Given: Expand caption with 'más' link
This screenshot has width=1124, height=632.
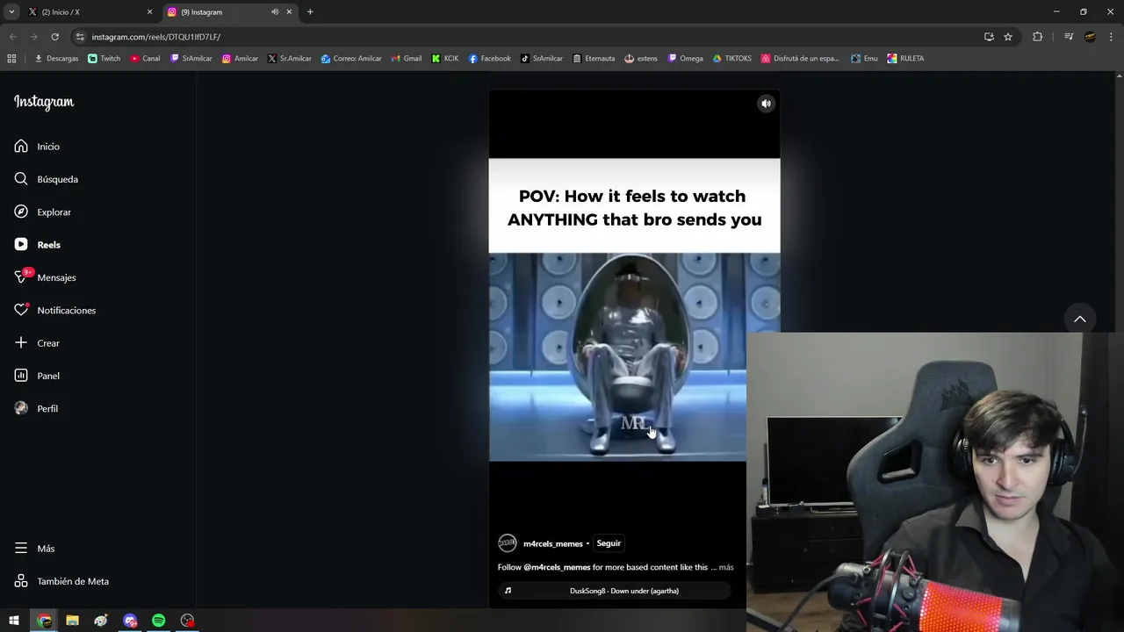Looking at the screenshot, I should [x=726, y=567].
